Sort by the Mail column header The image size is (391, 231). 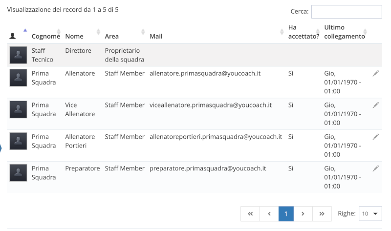point(156,36)
